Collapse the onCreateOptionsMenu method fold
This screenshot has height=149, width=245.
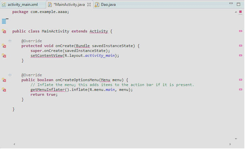point(10,75)
